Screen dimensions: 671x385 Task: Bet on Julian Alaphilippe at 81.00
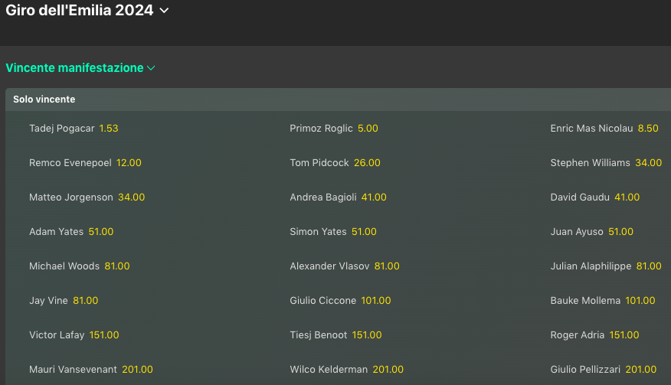[x=605, y=266]
